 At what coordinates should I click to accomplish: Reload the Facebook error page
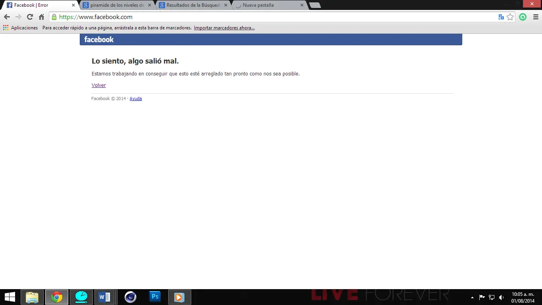point(30,17)
